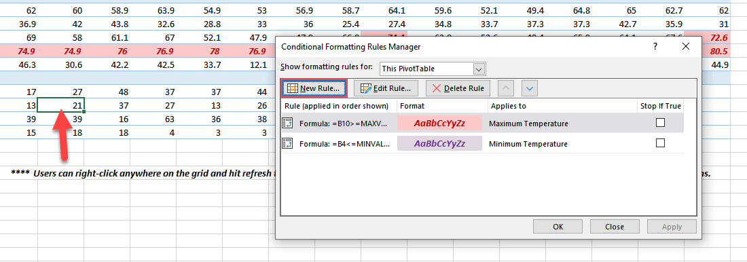Select the MINVAL formula rule row
The width and height of the screenshot is (747, 262).
[482, 143]
